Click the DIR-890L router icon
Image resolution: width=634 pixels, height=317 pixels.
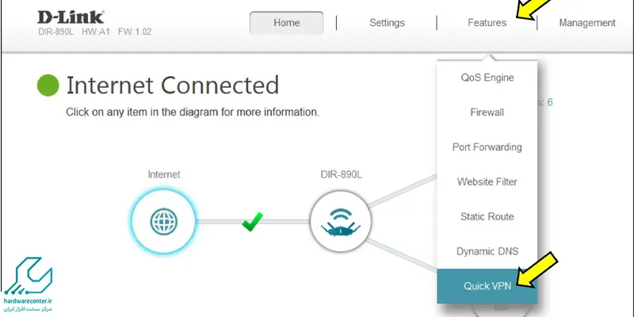(x=341, y=221)
